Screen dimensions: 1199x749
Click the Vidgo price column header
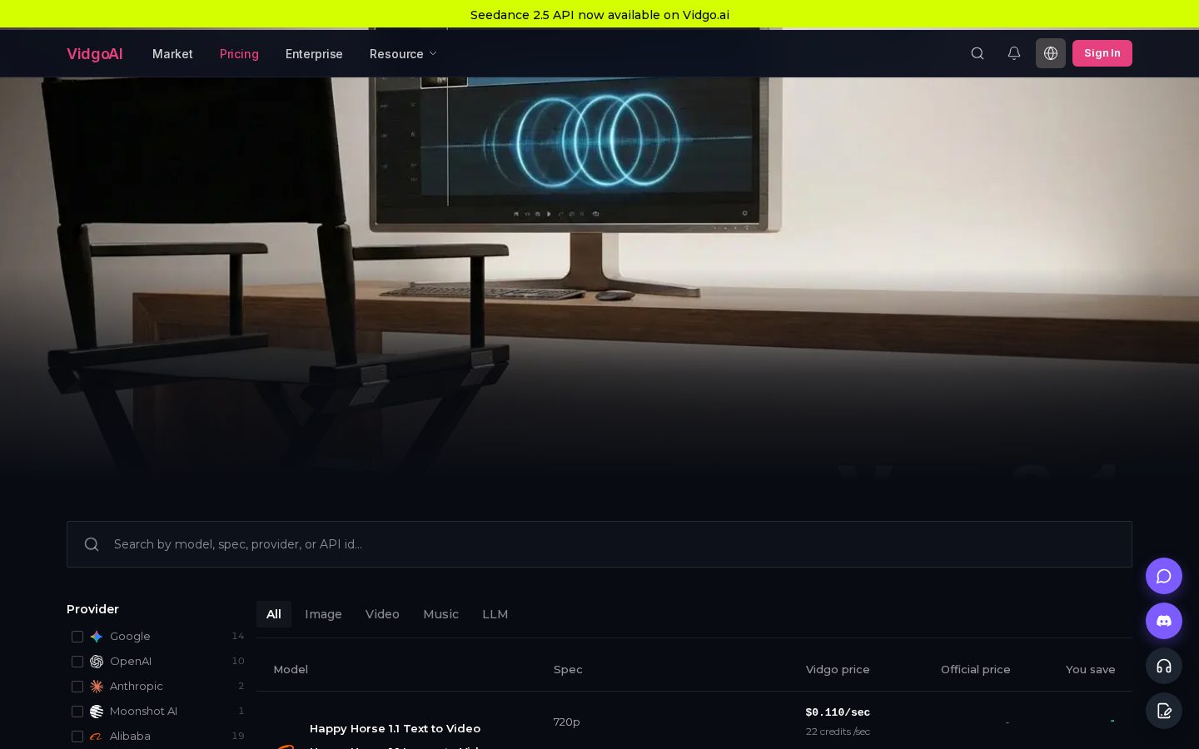pos(838,669)
